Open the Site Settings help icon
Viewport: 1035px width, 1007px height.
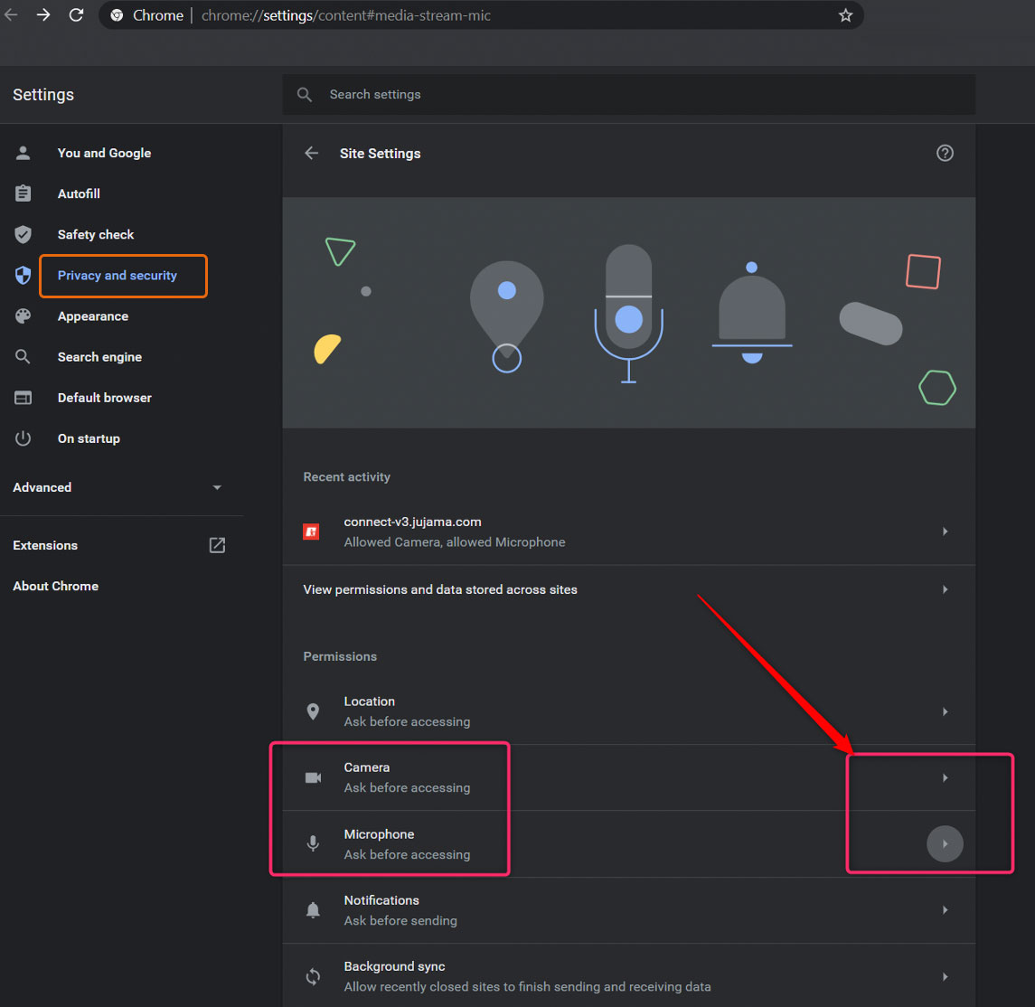click(945, 153)
